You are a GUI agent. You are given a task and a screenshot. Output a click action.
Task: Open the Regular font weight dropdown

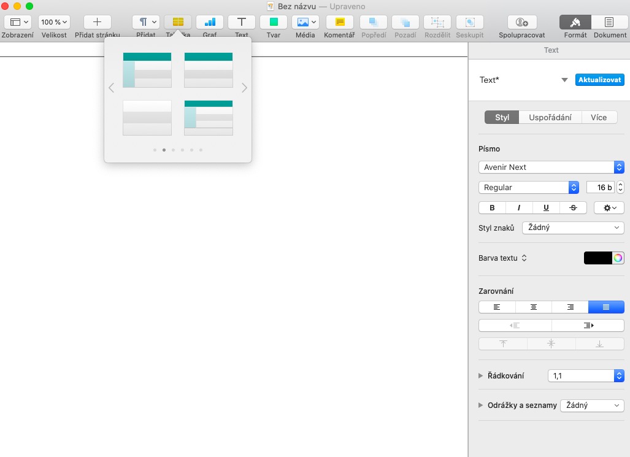click(x=528, y=187)
